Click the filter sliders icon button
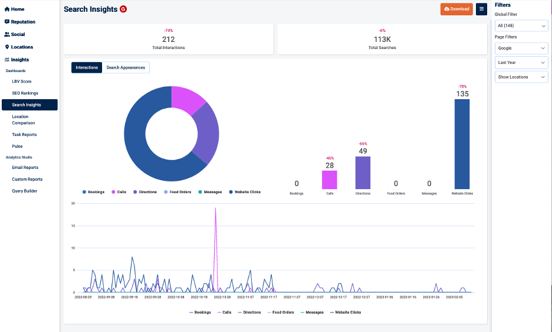This screenshot has width=552, height=332. pyautogui.click(x=481, y=9)
